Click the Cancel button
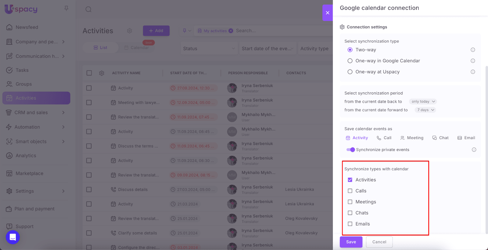488x250 pixels. coord(379,242)
